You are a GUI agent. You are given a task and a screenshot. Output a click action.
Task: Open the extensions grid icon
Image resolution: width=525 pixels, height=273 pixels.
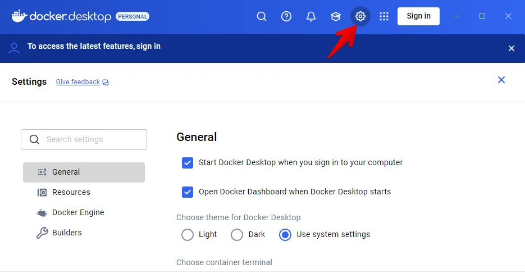point(384,16)
